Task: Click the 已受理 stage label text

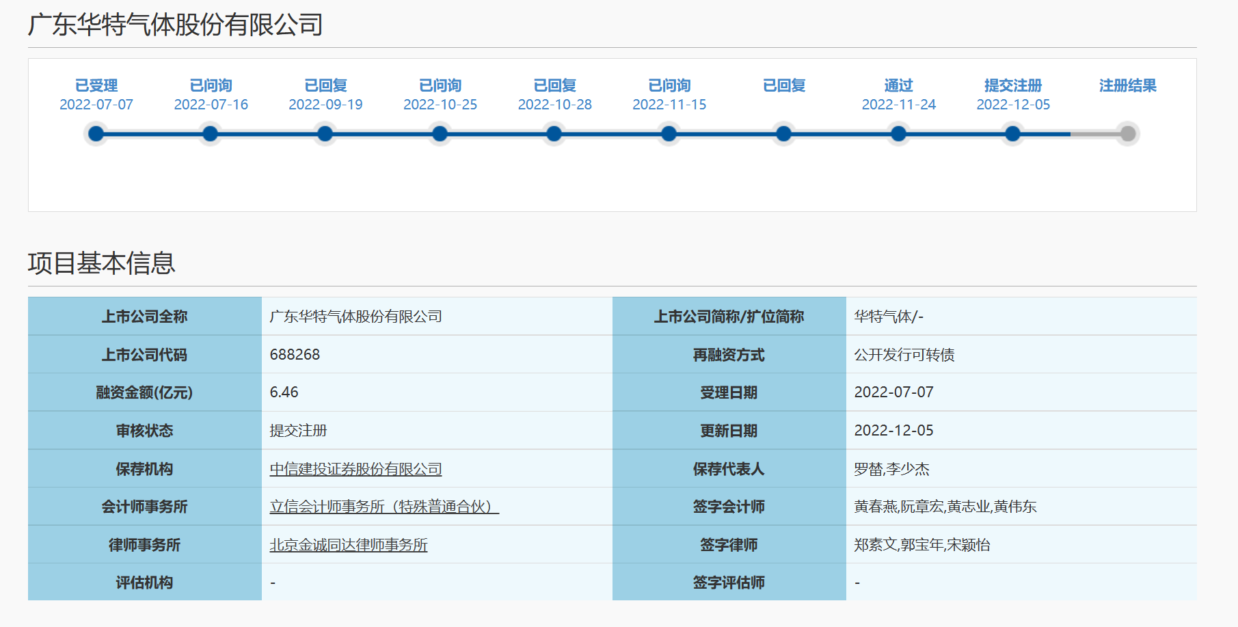Action: [x=96, y=85]
